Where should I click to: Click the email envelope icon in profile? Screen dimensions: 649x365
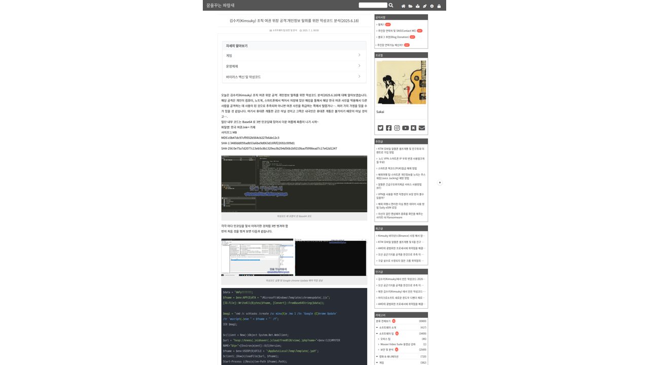coord(422,128)
